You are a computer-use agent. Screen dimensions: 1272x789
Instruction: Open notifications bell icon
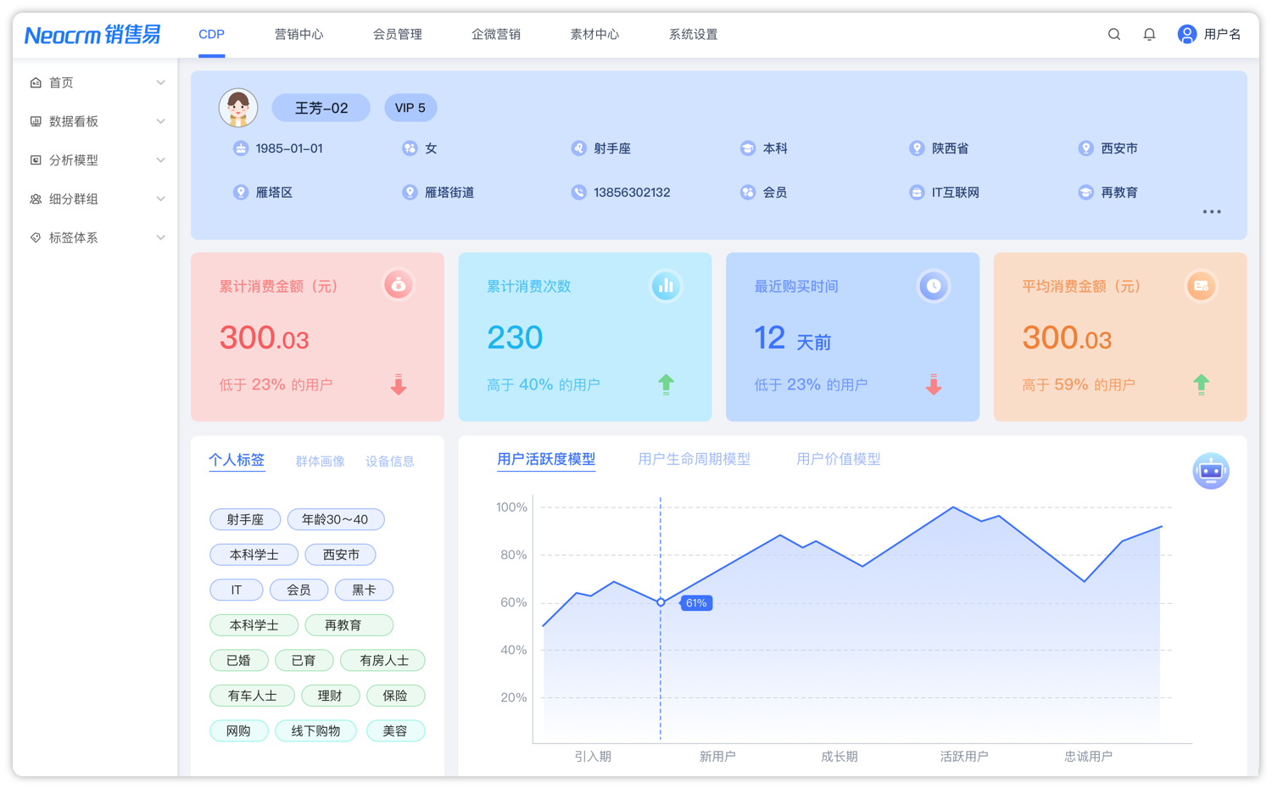click(x=1149, y=34)
